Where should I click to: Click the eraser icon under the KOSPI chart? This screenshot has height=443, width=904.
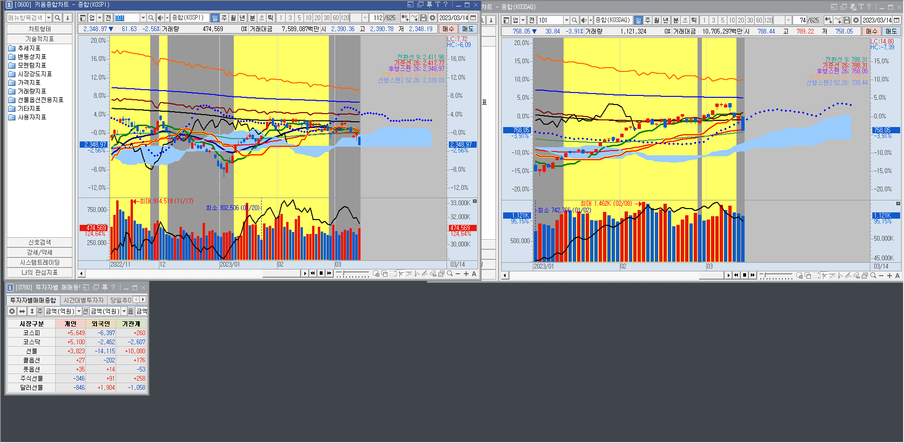(x=433, y=274)
